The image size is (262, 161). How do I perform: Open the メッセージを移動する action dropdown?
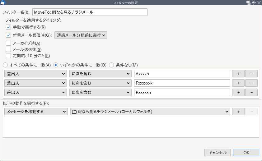[x=36, y=112]
